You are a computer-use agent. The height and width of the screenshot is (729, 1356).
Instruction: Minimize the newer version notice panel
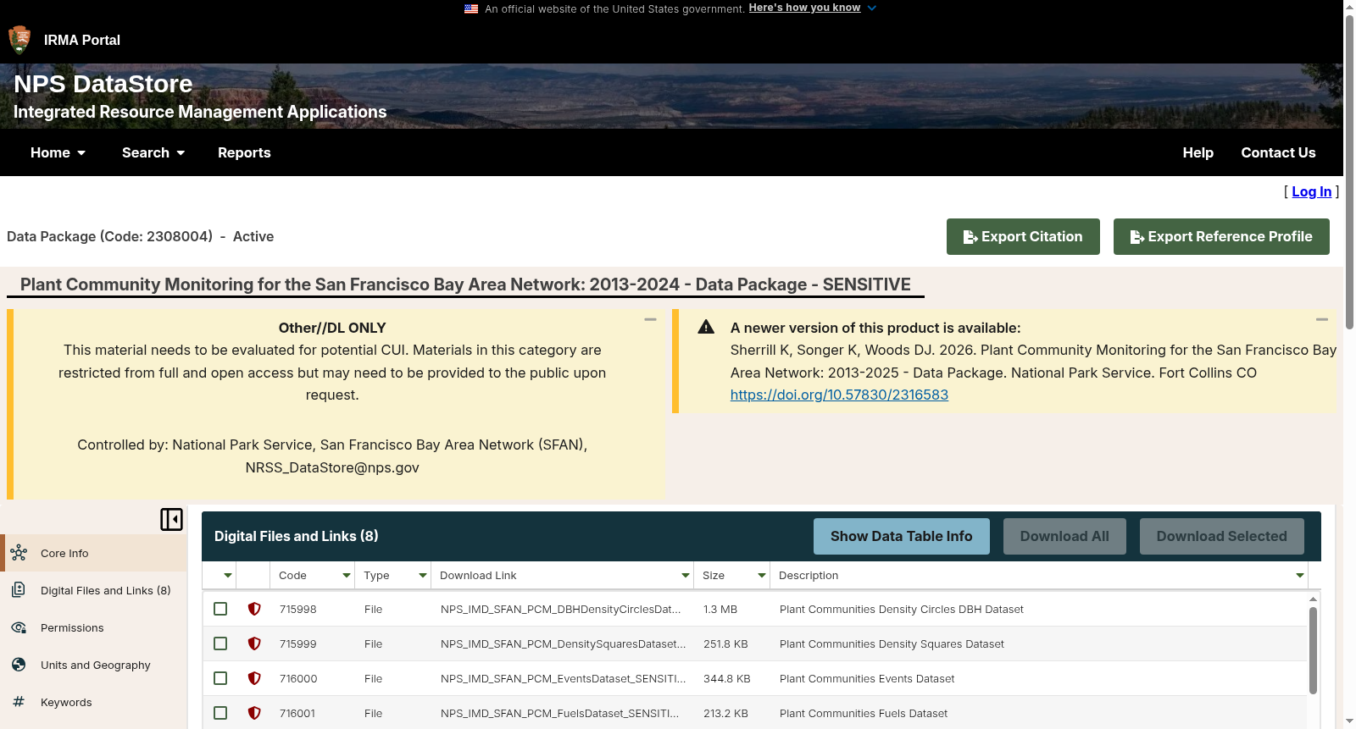pyautogui.click(x=1321, y=319)
